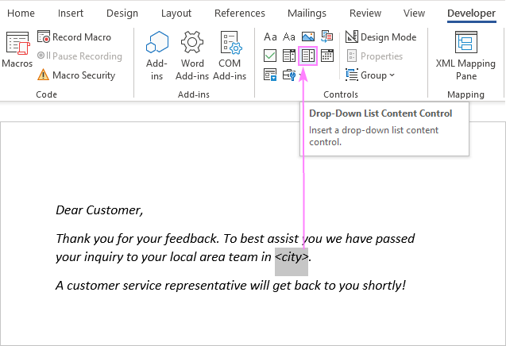Insert Repeating Section content control
Screen dimensions: 506x346
(270, 75)
